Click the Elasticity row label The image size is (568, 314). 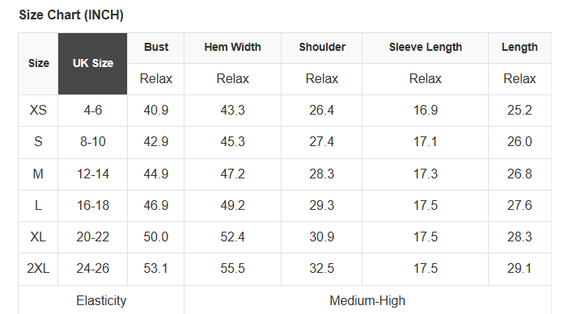101,300
